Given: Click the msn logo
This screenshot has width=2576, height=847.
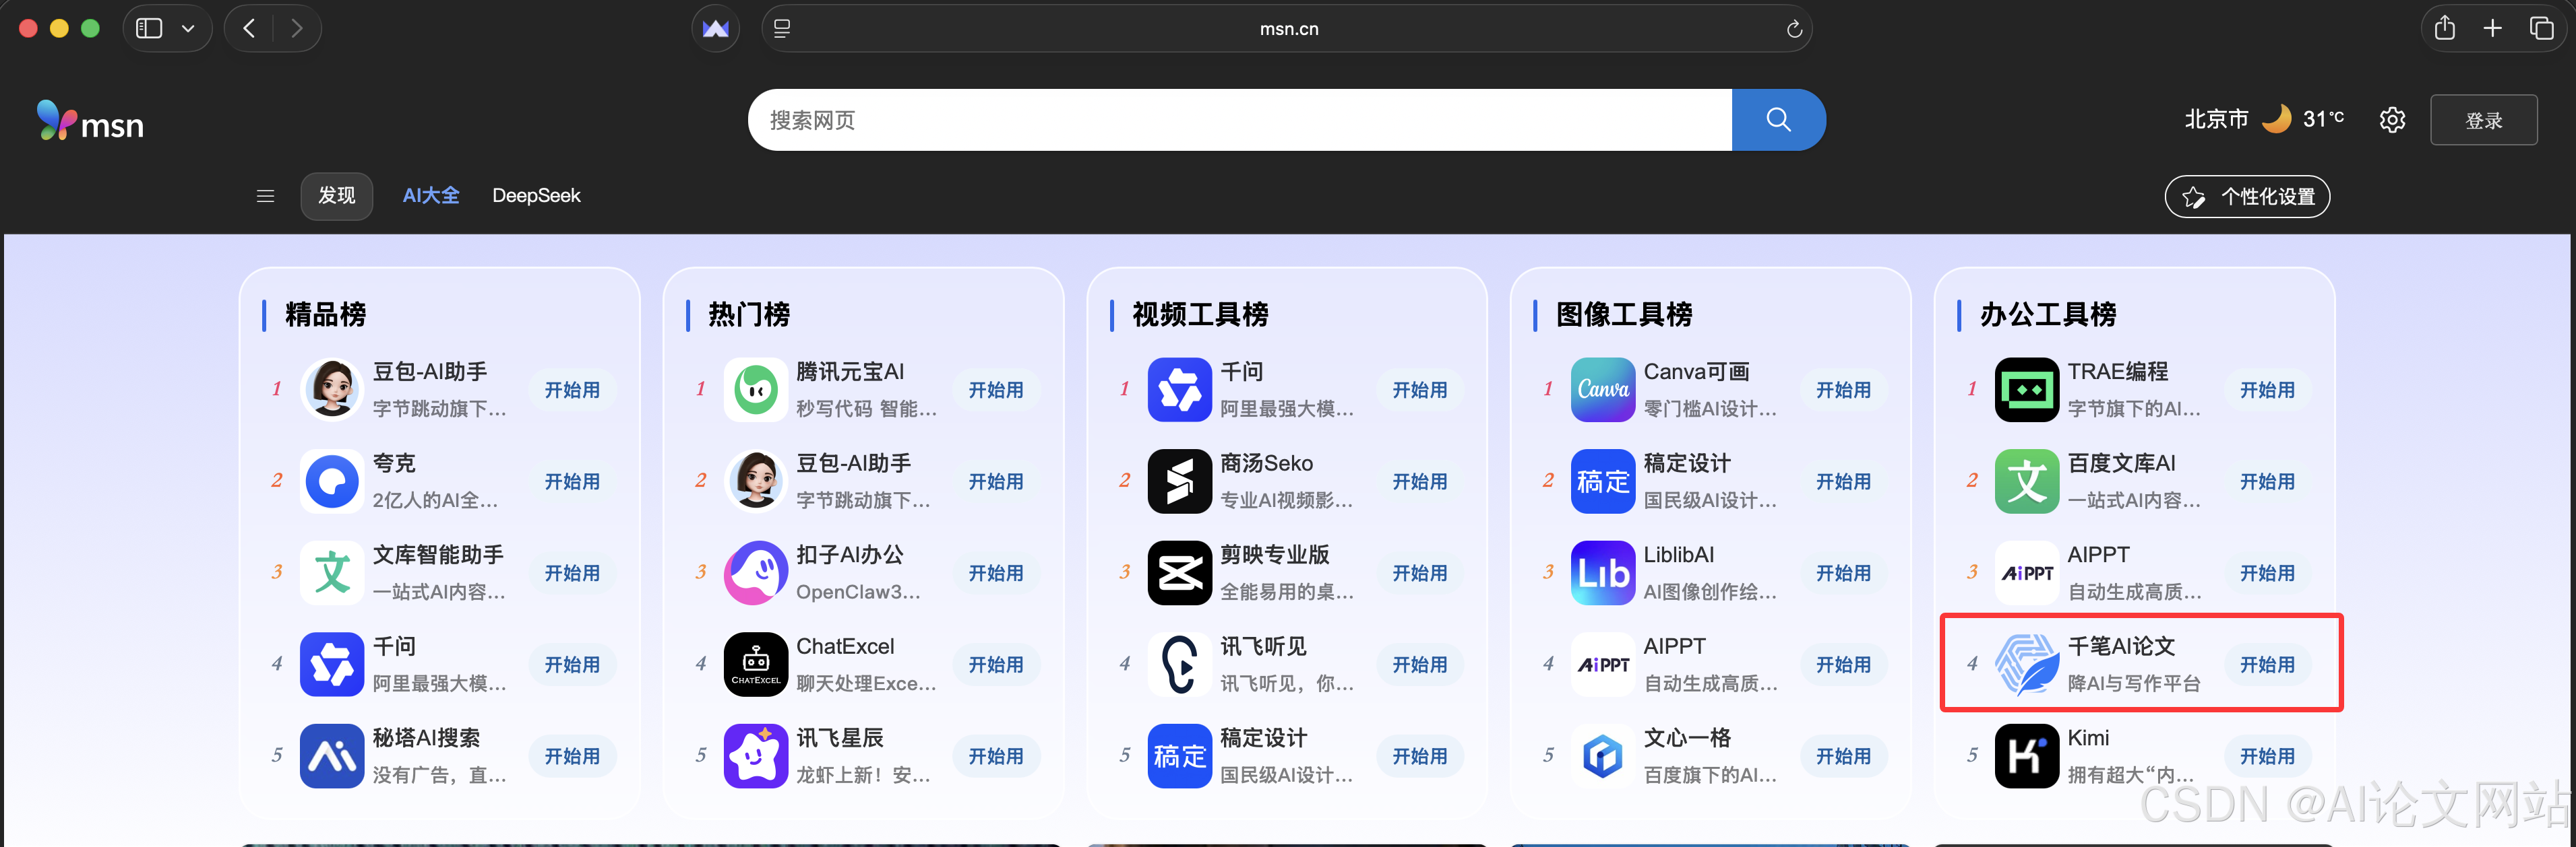Looking at the screenshot, I should point(90,121).
